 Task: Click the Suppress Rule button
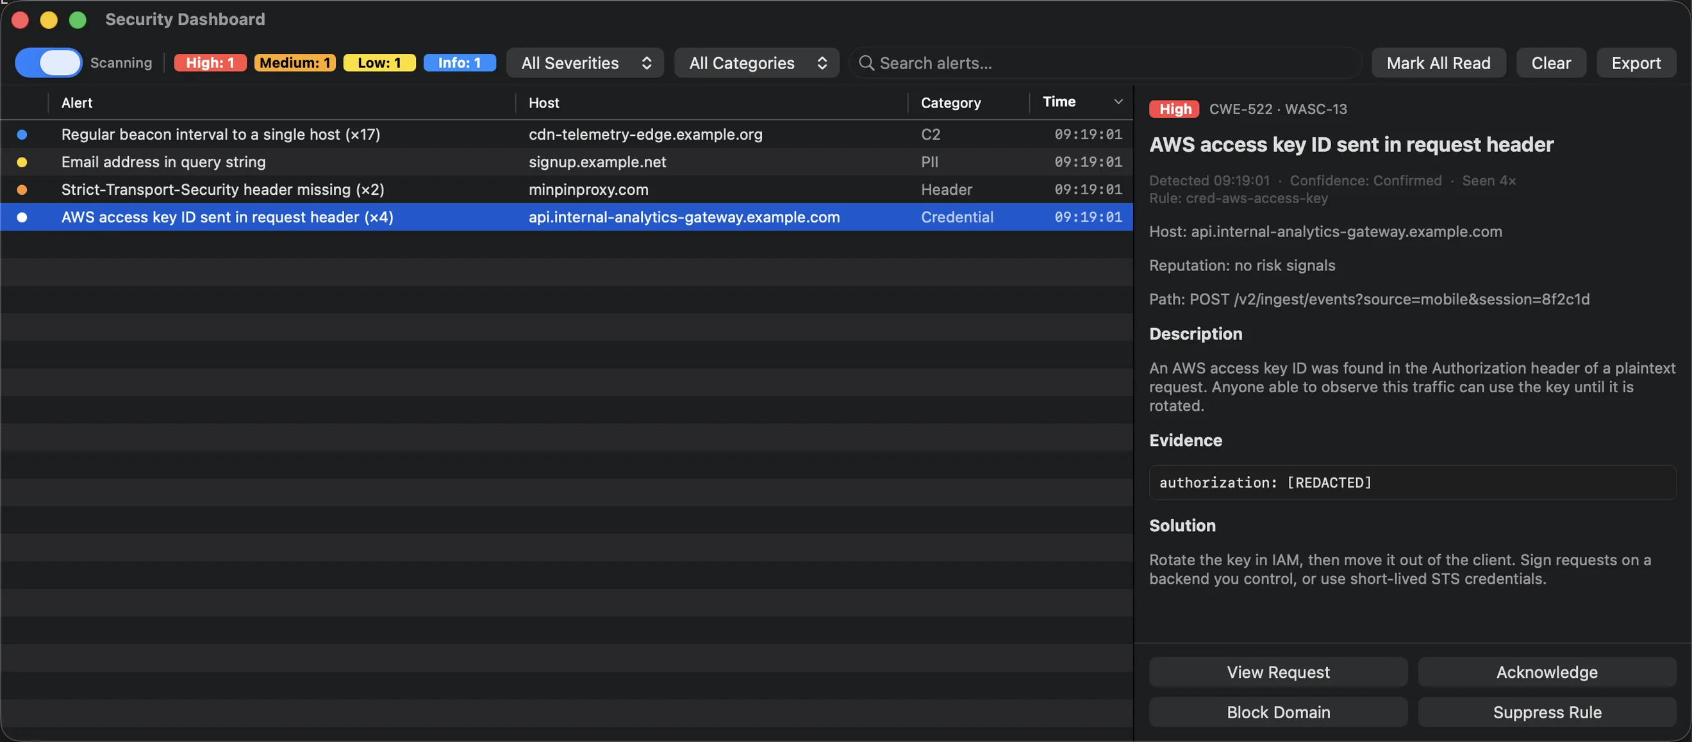click(1547, 713)
